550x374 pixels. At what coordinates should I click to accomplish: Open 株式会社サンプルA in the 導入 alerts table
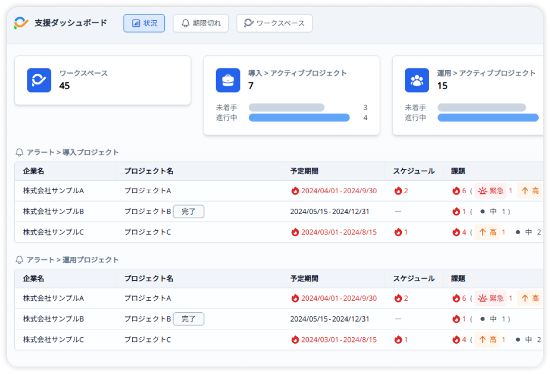(x=54, y=191)
